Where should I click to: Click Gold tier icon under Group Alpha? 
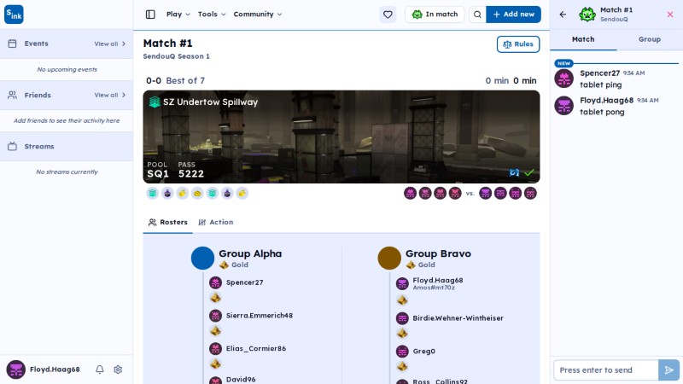pos(224,265)
